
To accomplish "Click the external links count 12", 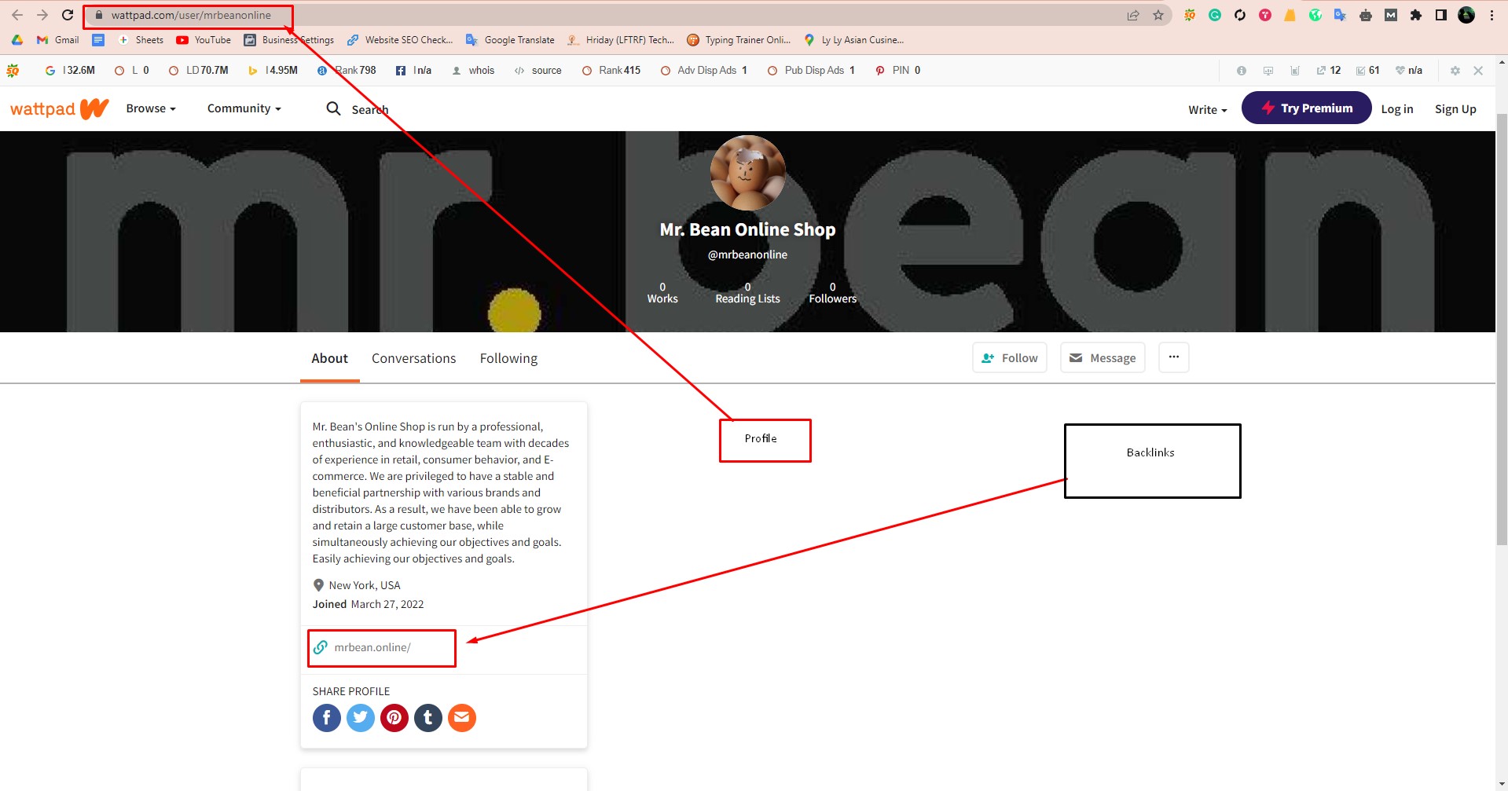I will click(1329, 71).
